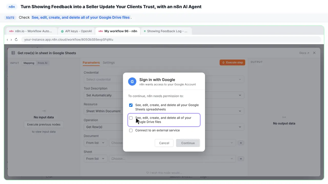Viewport: 328px width, 184px height.
Task: Switch the input view to Mapping
Action: 29,63
